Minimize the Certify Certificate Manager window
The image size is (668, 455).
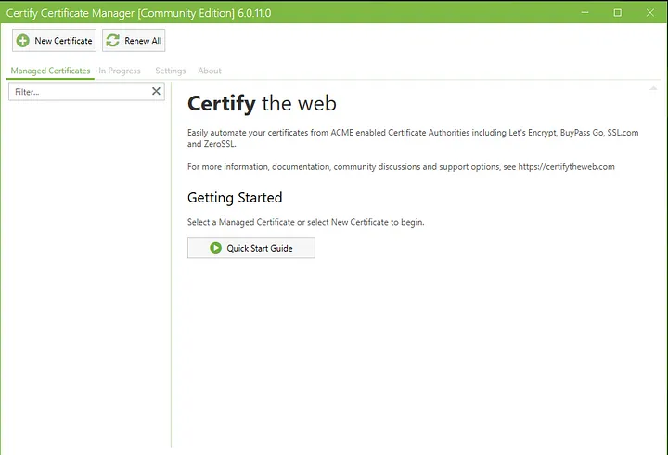(x=584, y=12)
